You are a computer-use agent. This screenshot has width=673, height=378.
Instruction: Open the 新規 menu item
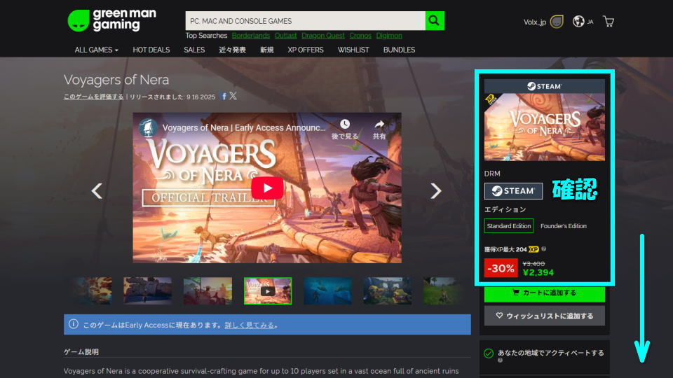[266, 50]
